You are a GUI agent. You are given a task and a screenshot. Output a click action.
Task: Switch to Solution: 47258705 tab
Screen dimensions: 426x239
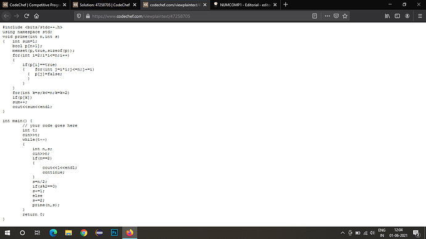coord(105,4)
